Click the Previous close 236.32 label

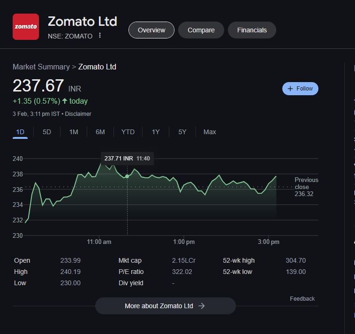tap(306, 187)
